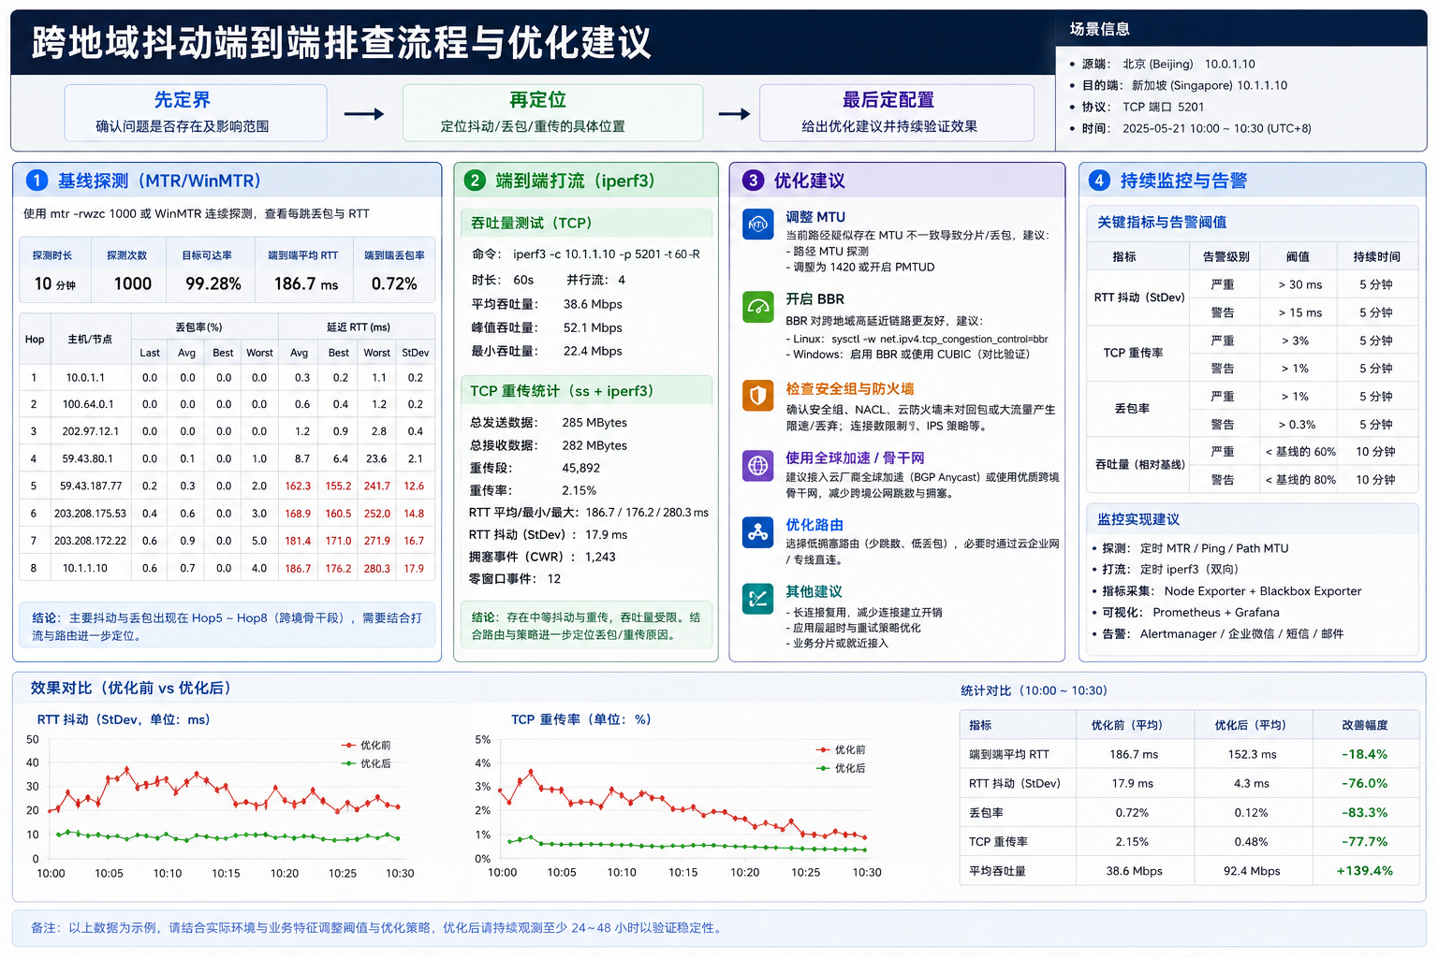Click the TCP 重传统计 subsection title

point(562,391)
